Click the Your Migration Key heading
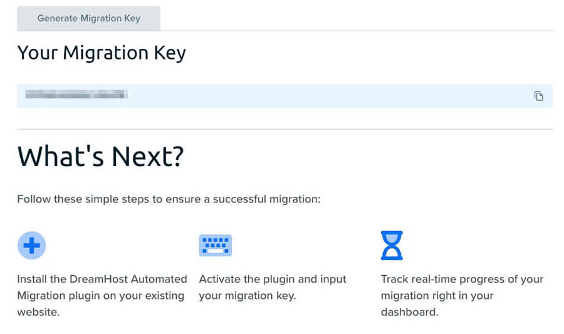564x334 pixels. pyautogui.click(x=102, y=53)
